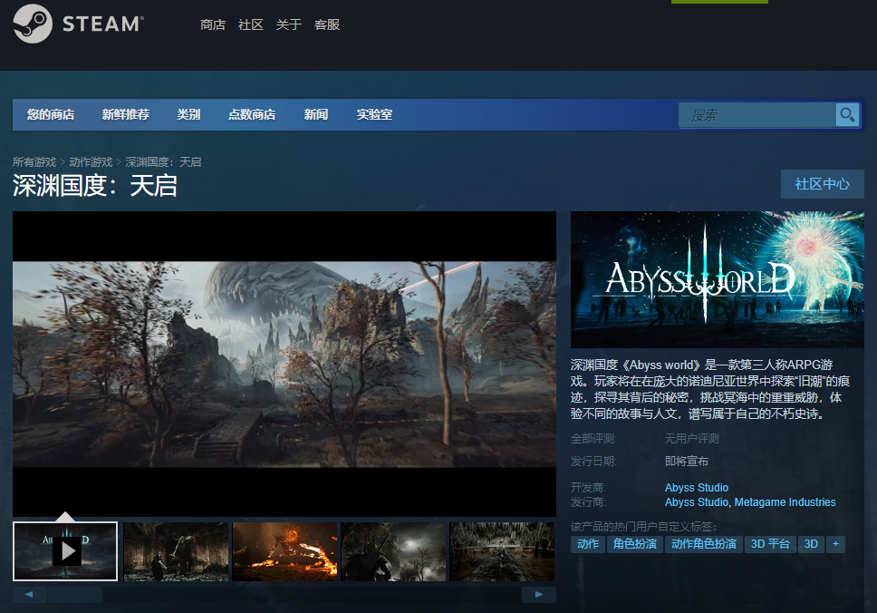Add a tag with the plus button
The image size is (877, 613).
pos(835,544)
